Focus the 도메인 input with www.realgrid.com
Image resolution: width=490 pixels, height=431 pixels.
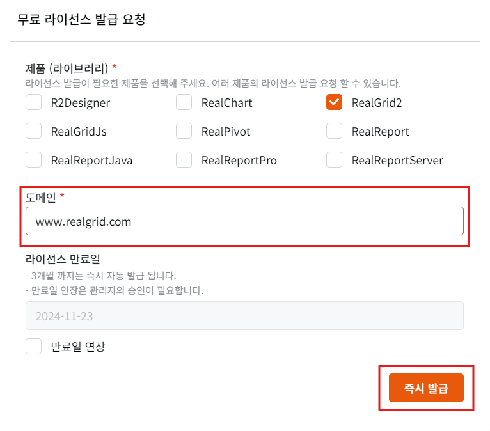pyautogui.click(x=244, y=221)
